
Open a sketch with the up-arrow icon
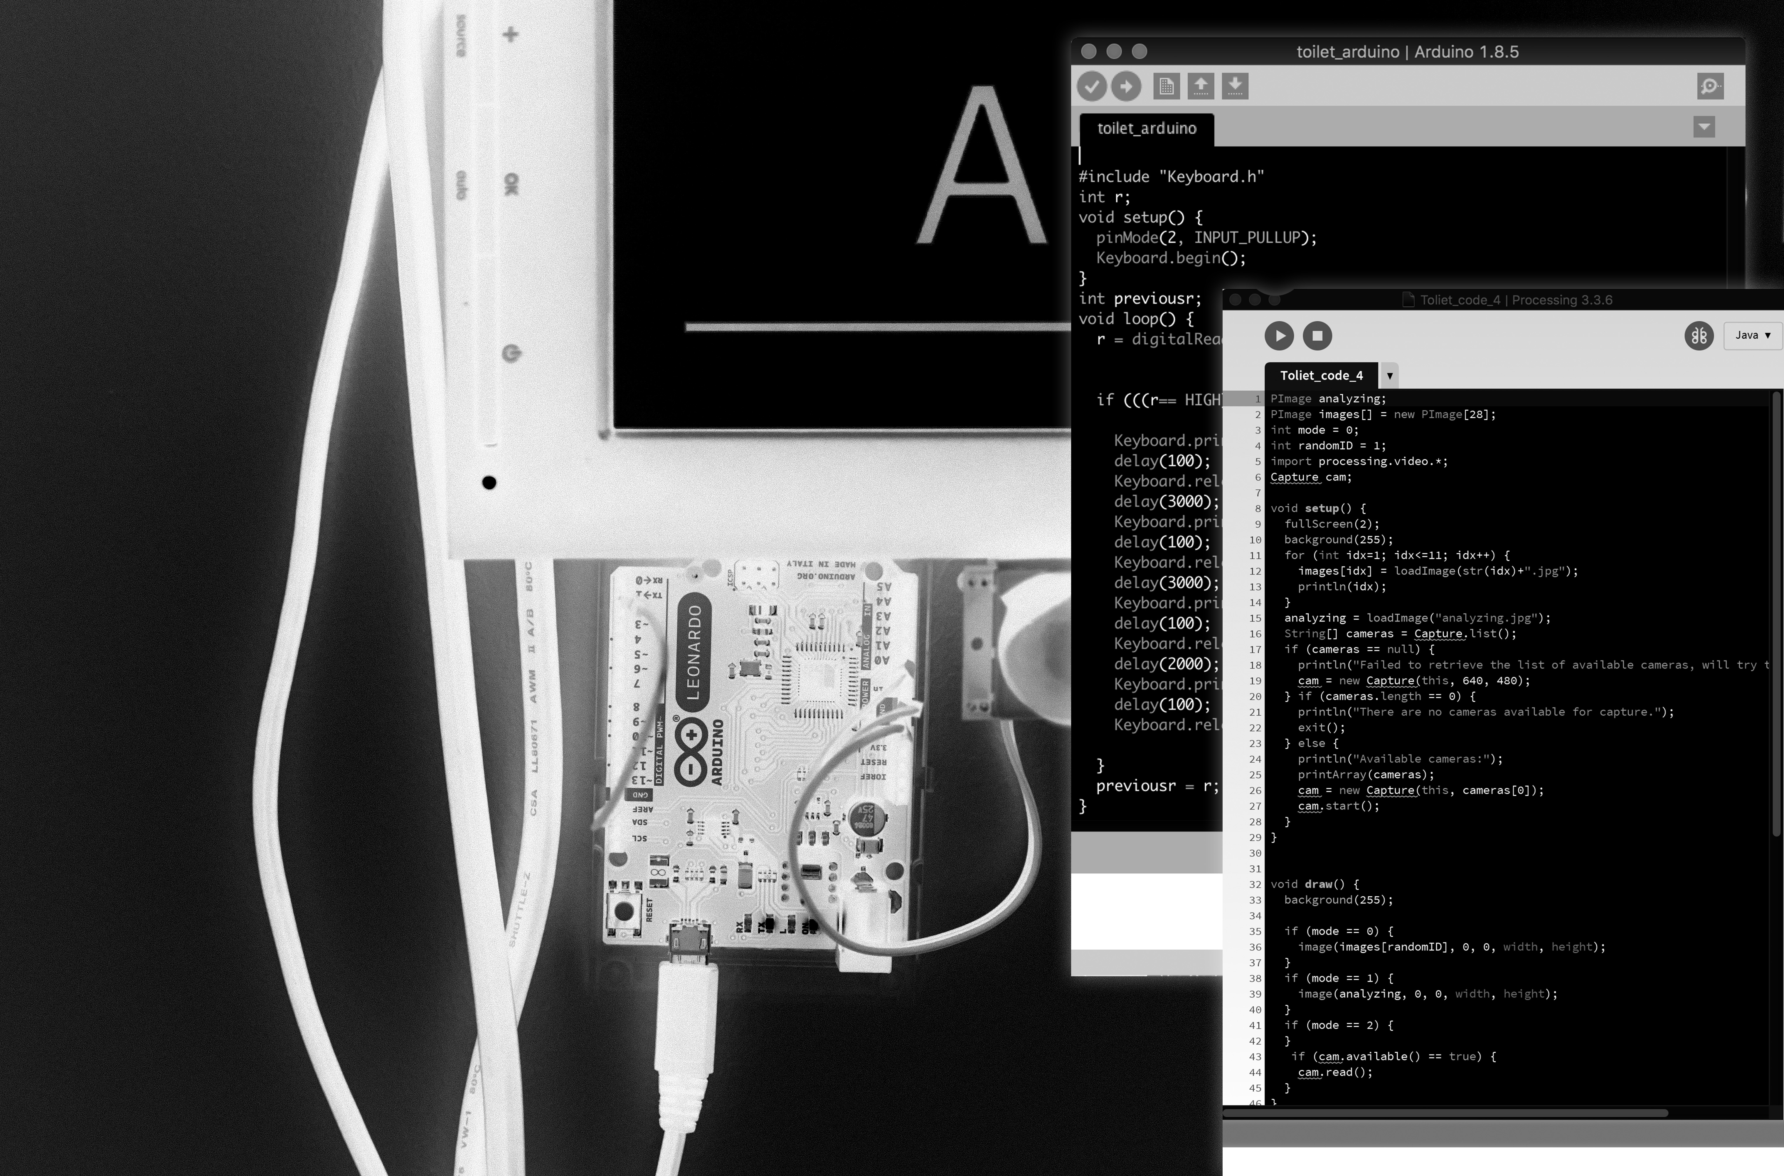1201,86
